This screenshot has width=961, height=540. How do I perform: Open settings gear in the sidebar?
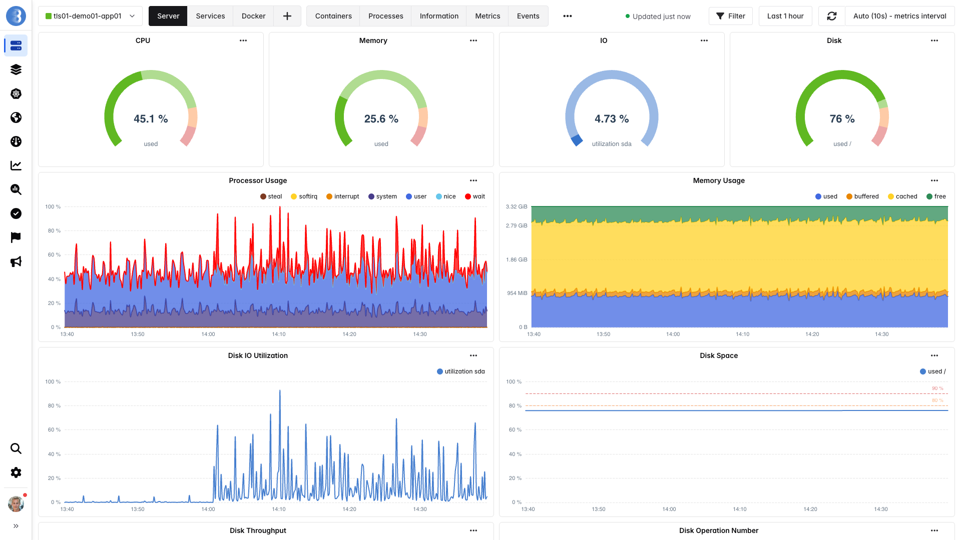tap(16, 472)
